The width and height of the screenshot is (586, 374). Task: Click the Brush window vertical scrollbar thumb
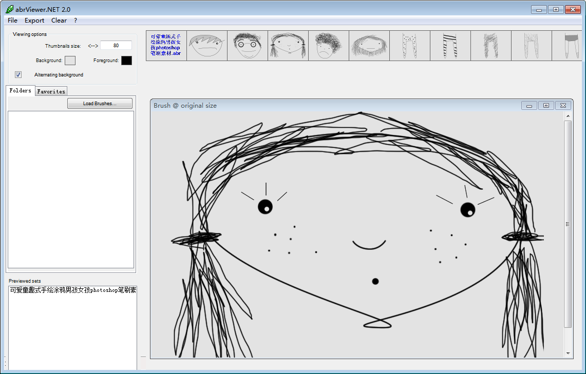coord(568,224)
